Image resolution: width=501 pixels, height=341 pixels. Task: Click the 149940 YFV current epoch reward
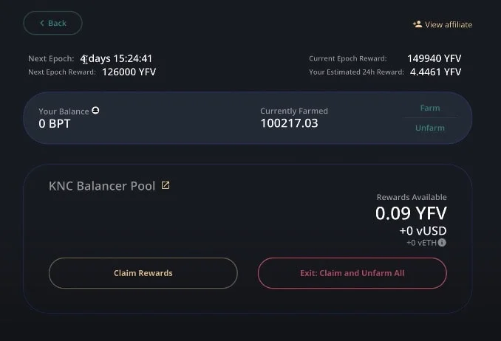434,58
